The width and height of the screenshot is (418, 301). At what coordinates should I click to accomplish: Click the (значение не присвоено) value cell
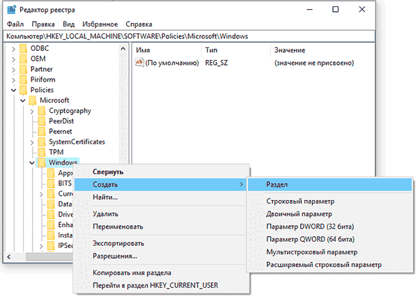314,63
